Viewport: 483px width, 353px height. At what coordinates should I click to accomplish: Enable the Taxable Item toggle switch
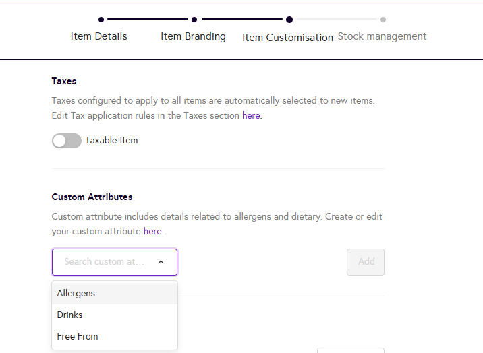(x=66, y=141)
